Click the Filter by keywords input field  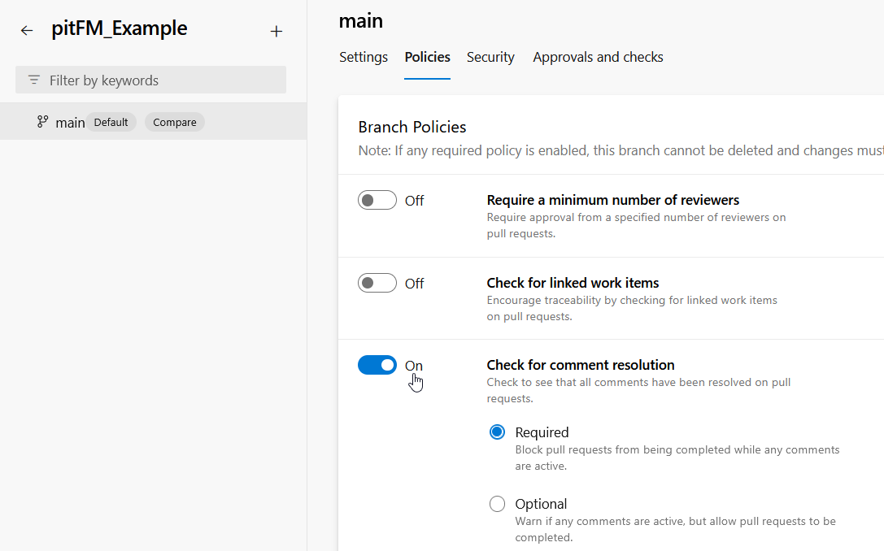point(150,80)
